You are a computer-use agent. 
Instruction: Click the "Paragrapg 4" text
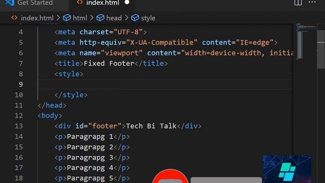pos(90,168)
